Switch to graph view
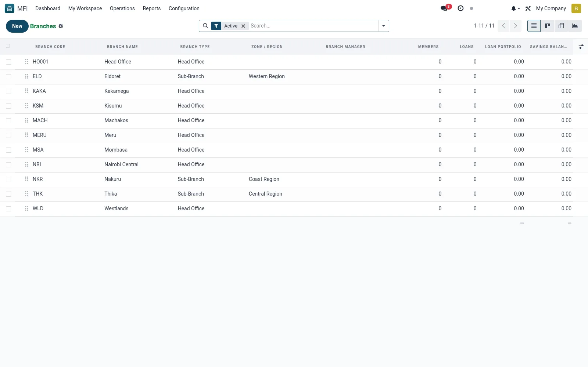Viewport: 588px width, 367px height. coord(575,26)
